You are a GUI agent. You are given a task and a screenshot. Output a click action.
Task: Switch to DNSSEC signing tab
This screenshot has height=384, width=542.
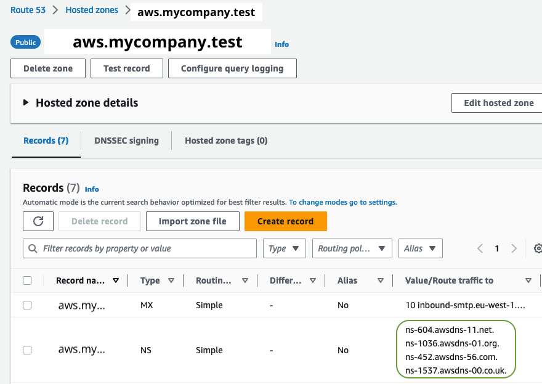point(126,141)
